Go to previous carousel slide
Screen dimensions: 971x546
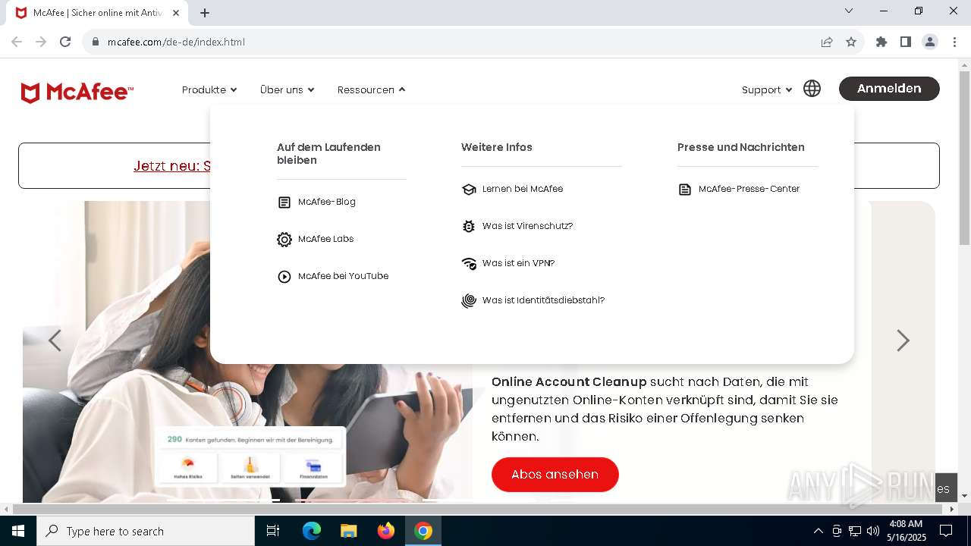(55, 340)
